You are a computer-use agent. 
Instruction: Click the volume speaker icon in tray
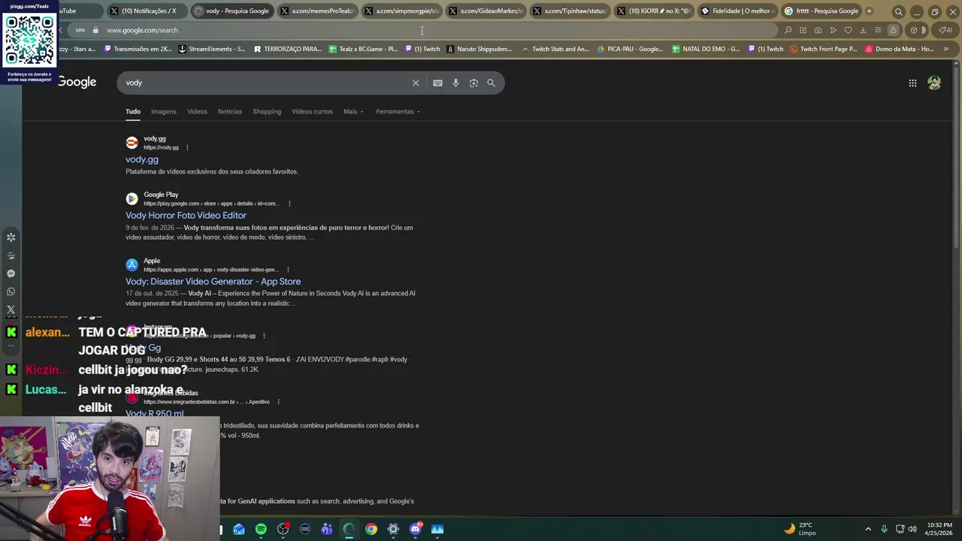point(912,529)
